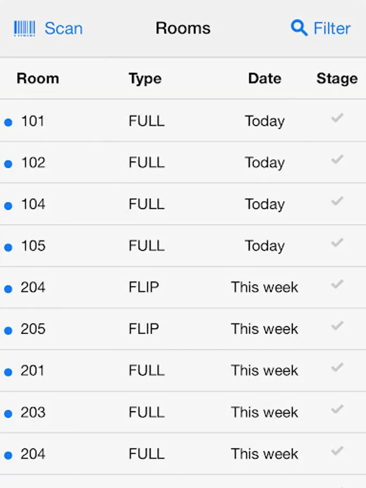Click the blue dot beside room 205
The width and height of the screenshot is (366, 488).
tap(8, 331)
